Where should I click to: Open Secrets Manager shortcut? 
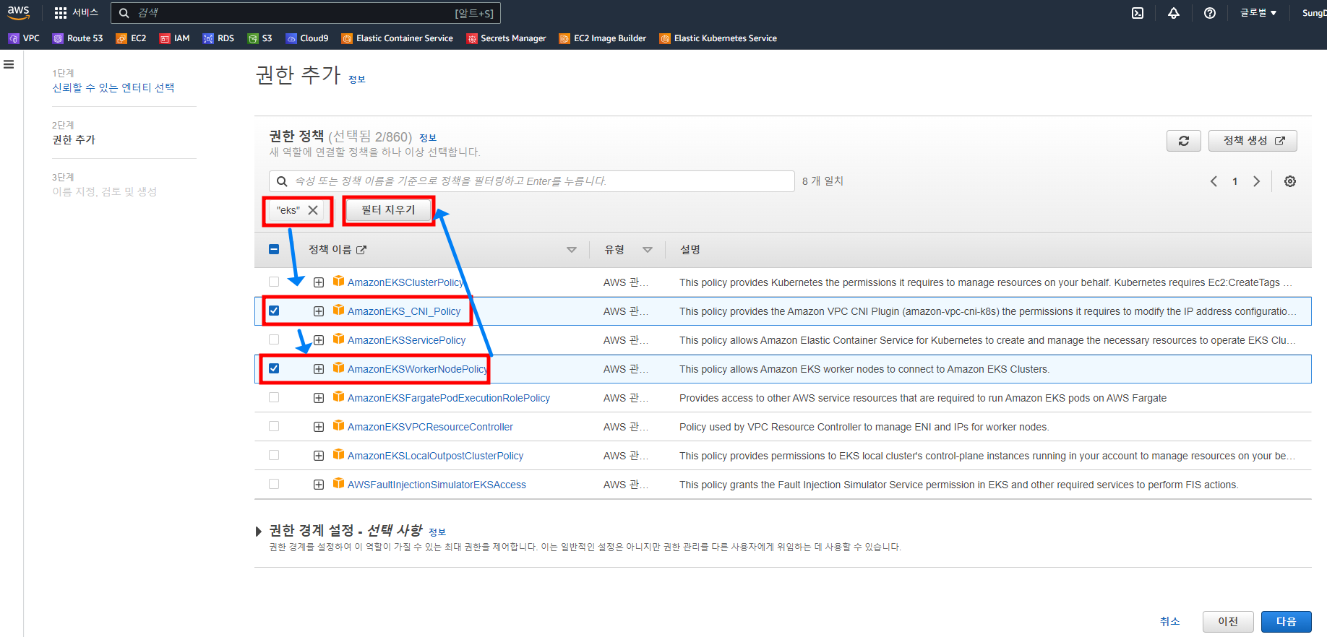[506, 38]
